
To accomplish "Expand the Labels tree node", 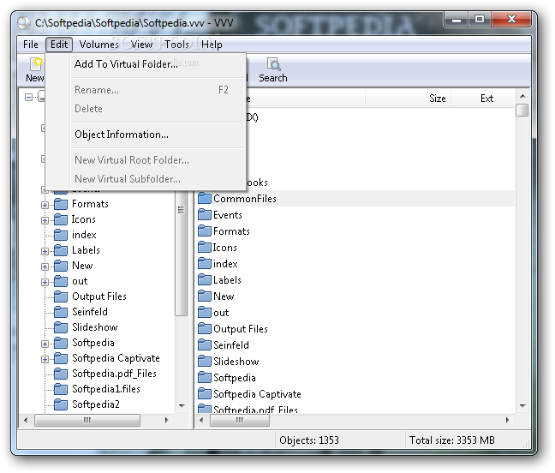I will [x=45, y=251].
